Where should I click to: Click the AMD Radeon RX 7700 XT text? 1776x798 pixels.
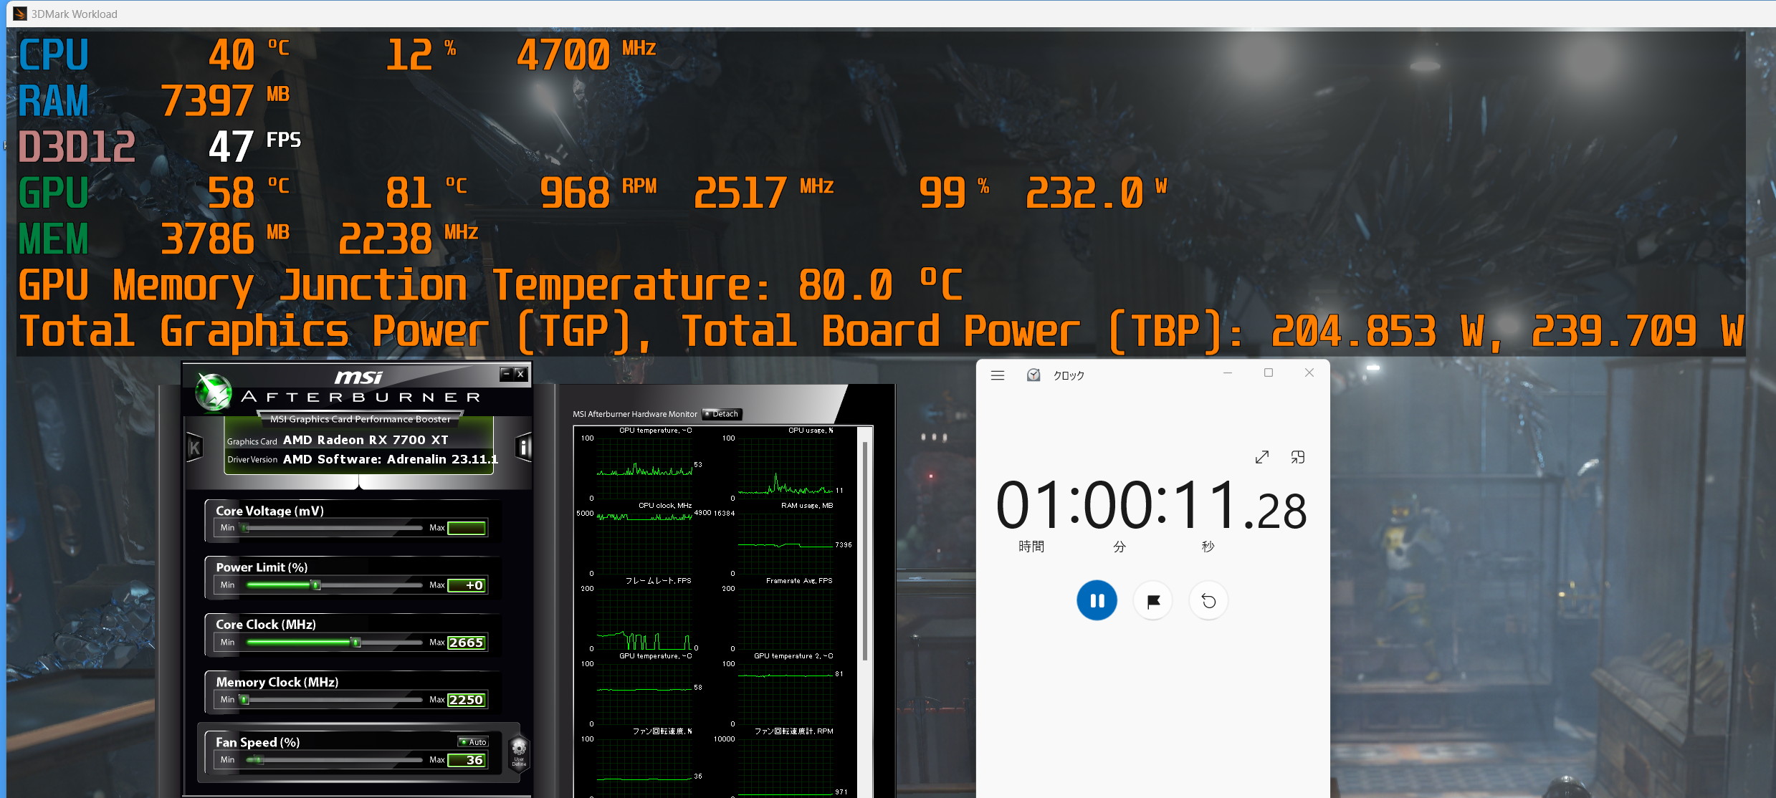366,440
